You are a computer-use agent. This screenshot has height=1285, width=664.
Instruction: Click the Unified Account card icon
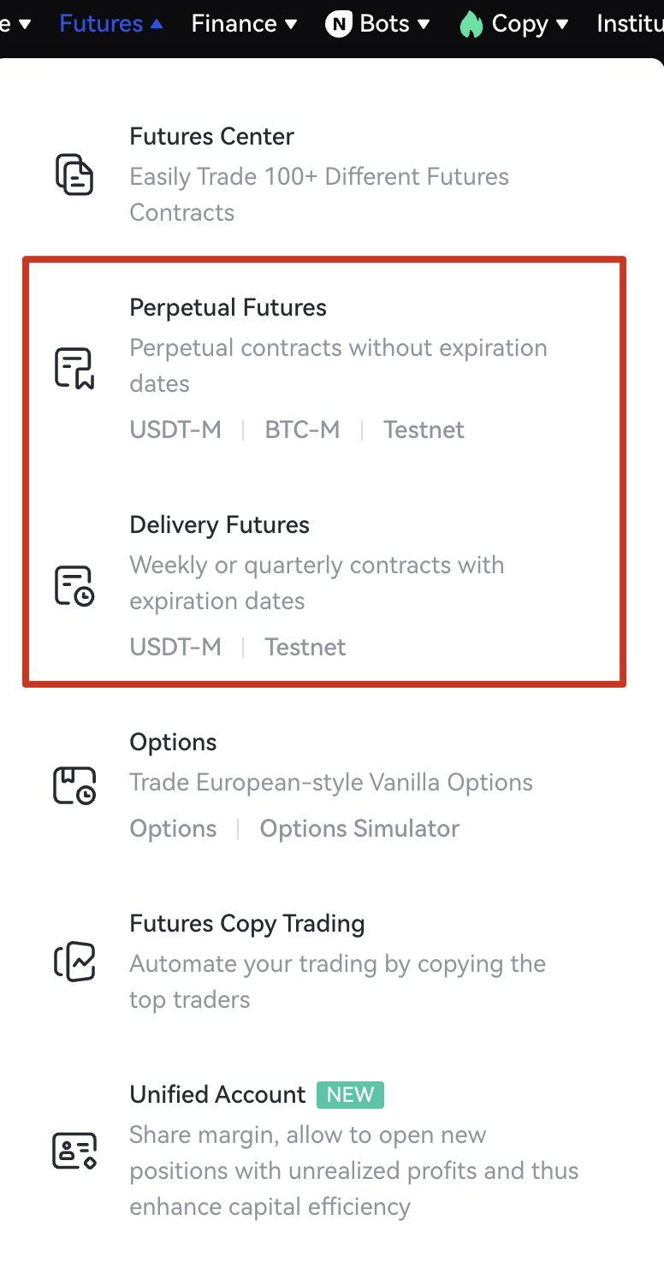pyautogui.click(x=74, y=1151)
